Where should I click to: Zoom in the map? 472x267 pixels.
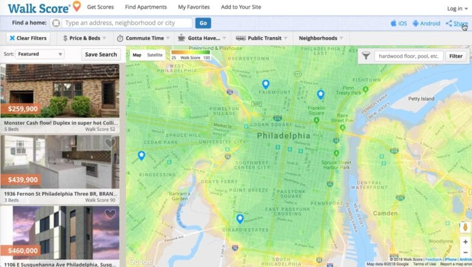point(465,241)
